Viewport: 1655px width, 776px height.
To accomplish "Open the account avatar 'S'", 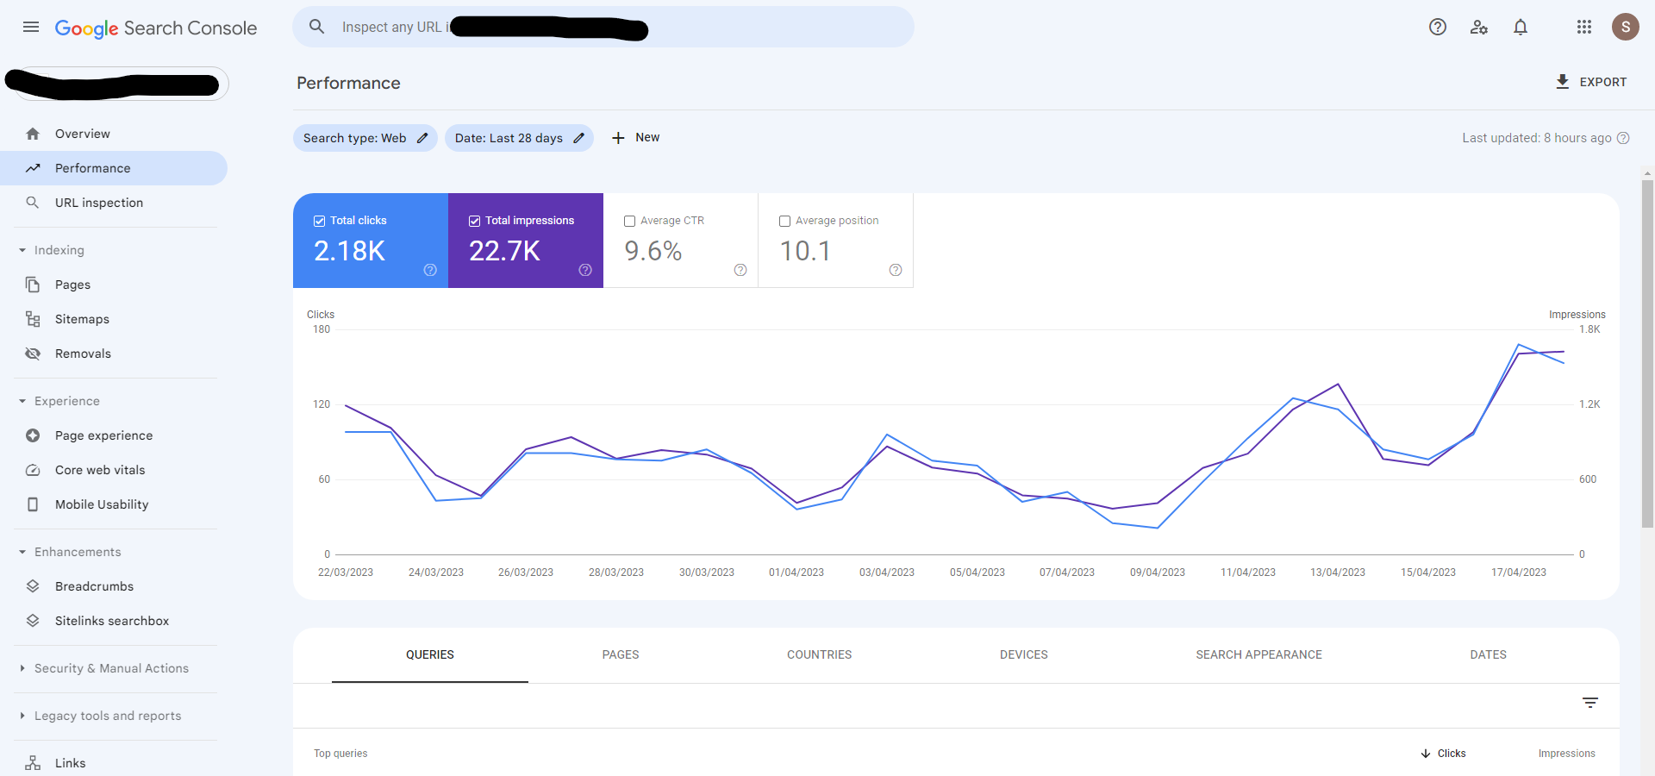I will point(1626,27).
